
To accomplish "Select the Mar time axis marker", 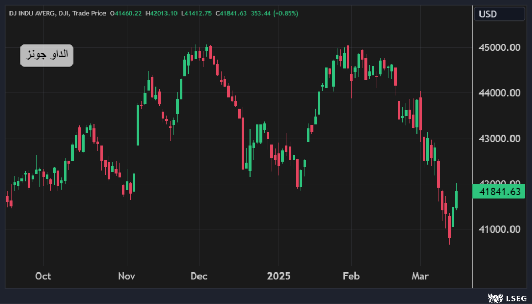I will point(420,276).
